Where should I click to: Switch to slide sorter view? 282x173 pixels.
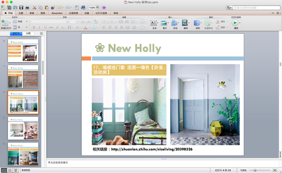pyautogui.click(x=10, y=170)
